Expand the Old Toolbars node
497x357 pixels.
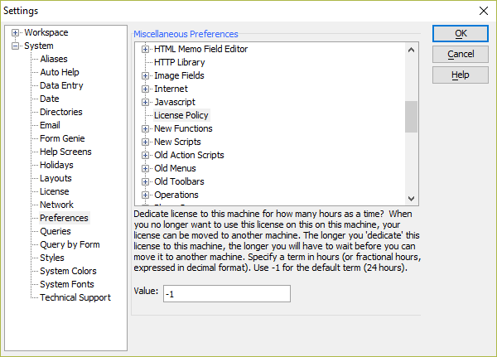pyautogui.click(x=145, y=181)
